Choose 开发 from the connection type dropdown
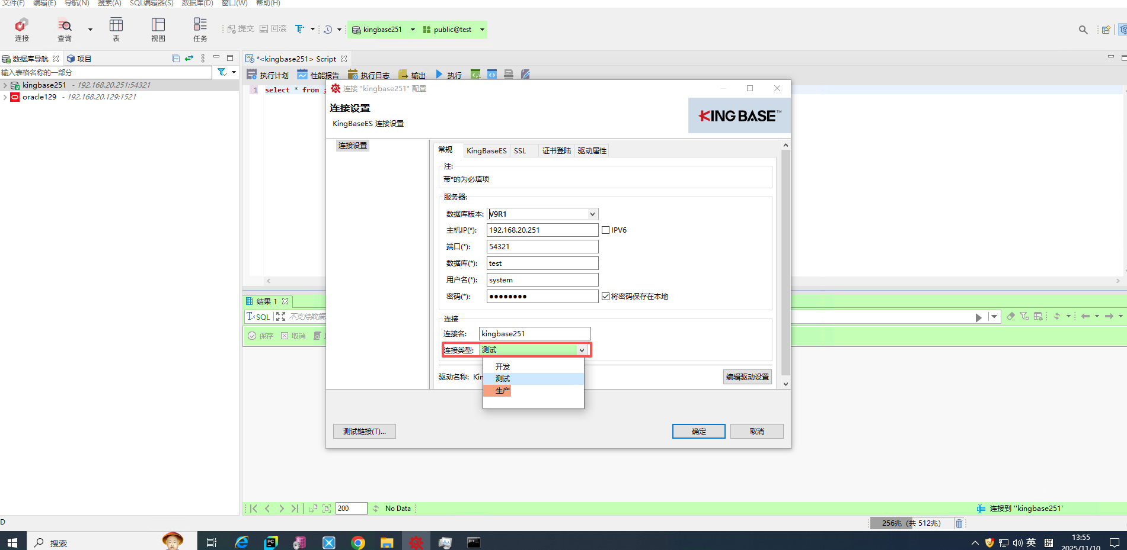The image size is (1127, 550). (x=503, y=367)
